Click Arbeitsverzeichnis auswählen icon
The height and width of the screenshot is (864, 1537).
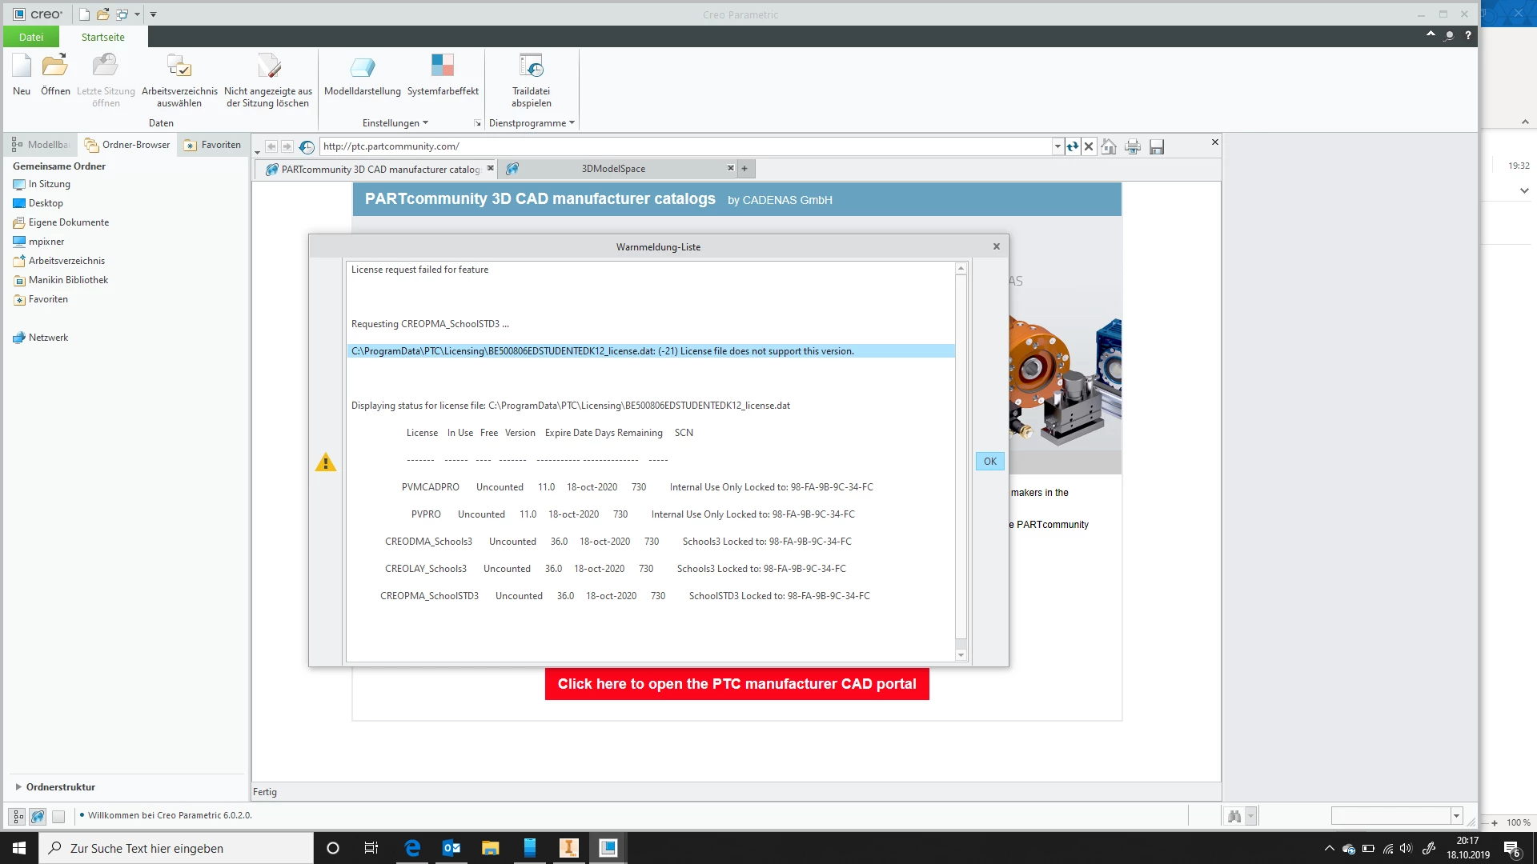pyautogui.click(x=179, y=67)
